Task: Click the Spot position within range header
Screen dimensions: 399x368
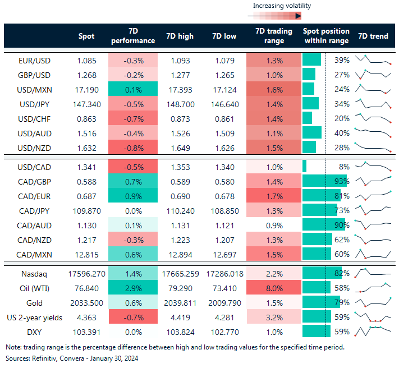Action: click(325, 36)
